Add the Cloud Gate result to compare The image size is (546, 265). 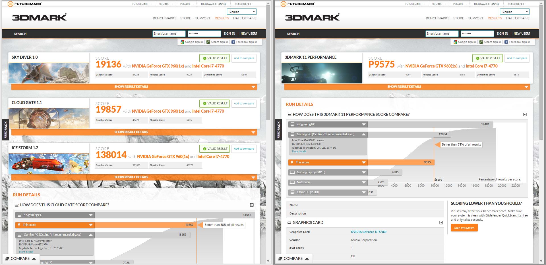coord(244,104)
